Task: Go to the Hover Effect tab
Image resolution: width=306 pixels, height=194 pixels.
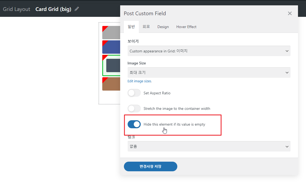Action: point(186,27)
